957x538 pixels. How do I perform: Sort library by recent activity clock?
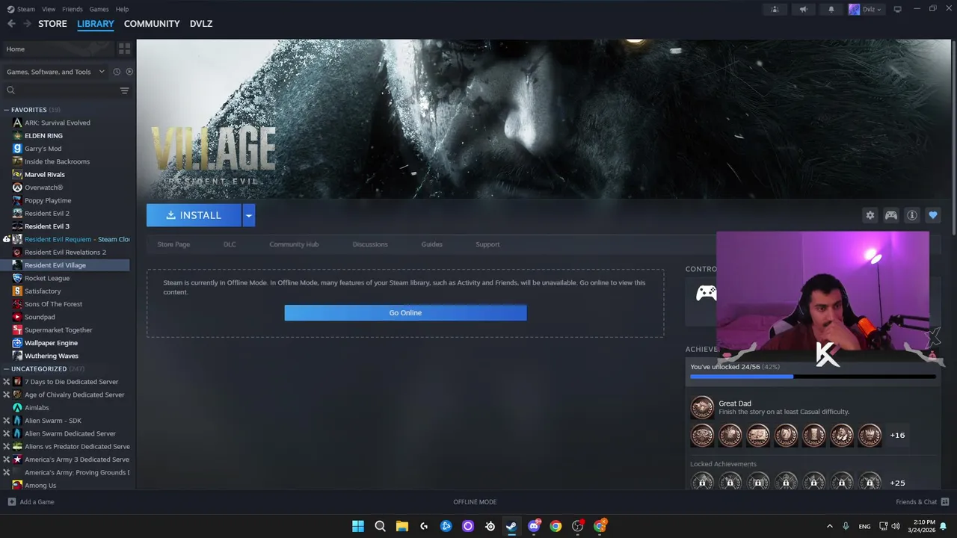(x=117, y=72)
